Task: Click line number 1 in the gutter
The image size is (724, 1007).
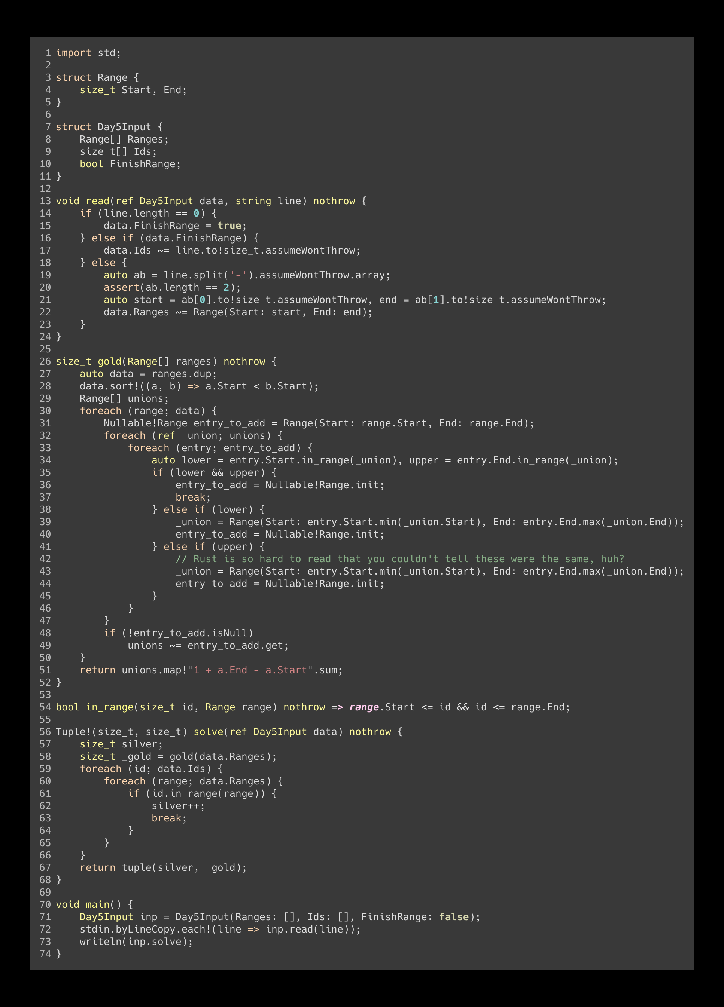Action: coord(48,53)
